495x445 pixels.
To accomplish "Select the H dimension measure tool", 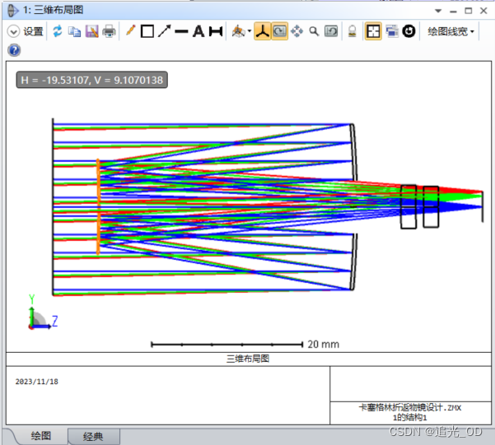I will tap(216, 31).
